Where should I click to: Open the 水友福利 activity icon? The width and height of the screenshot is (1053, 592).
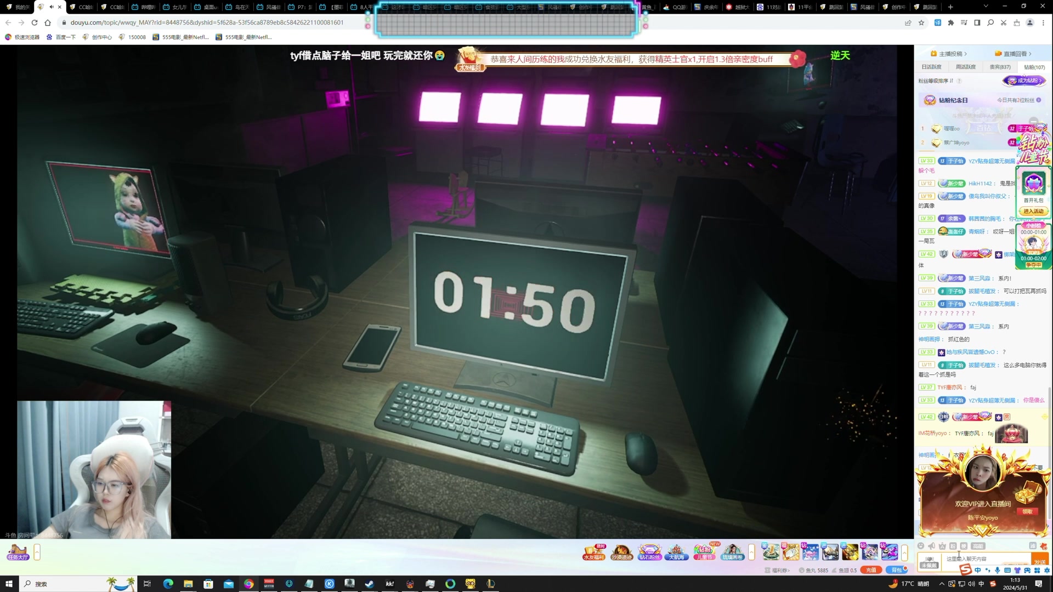pos(593,552)
